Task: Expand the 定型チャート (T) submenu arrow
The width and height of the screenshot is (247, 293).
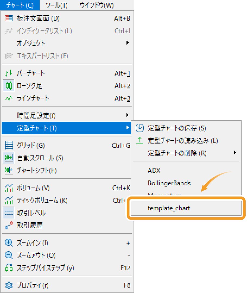Action: tap(127, 128)
